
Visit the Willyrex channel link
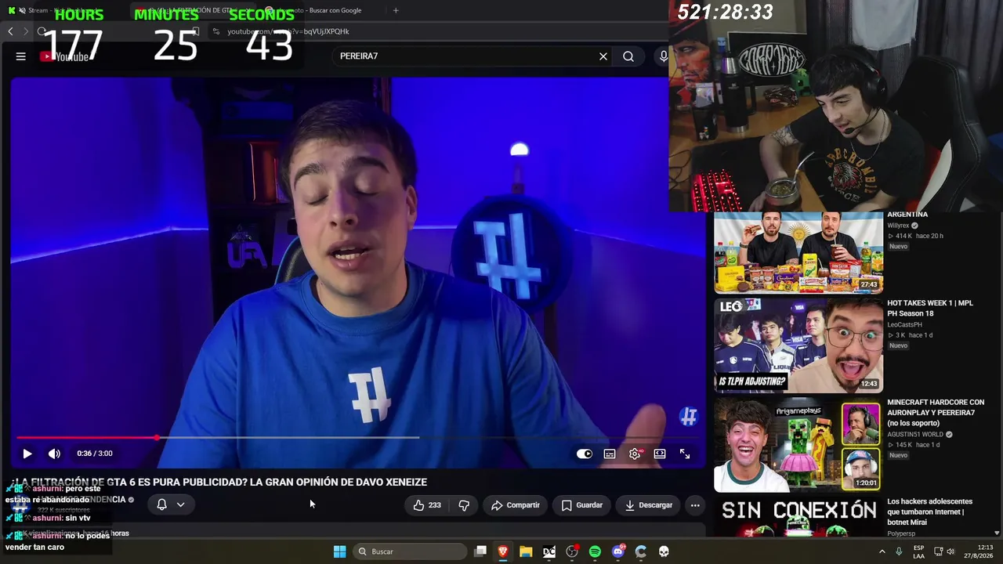pos(898,226)
